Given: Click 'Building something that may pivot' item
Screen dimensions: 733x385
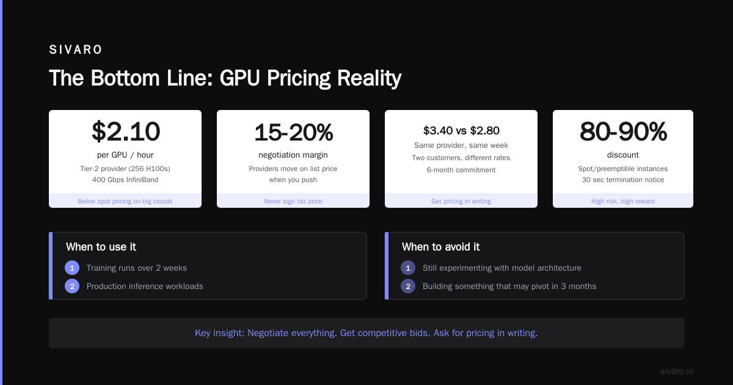Looking at the screenshot, I should 509,286.
